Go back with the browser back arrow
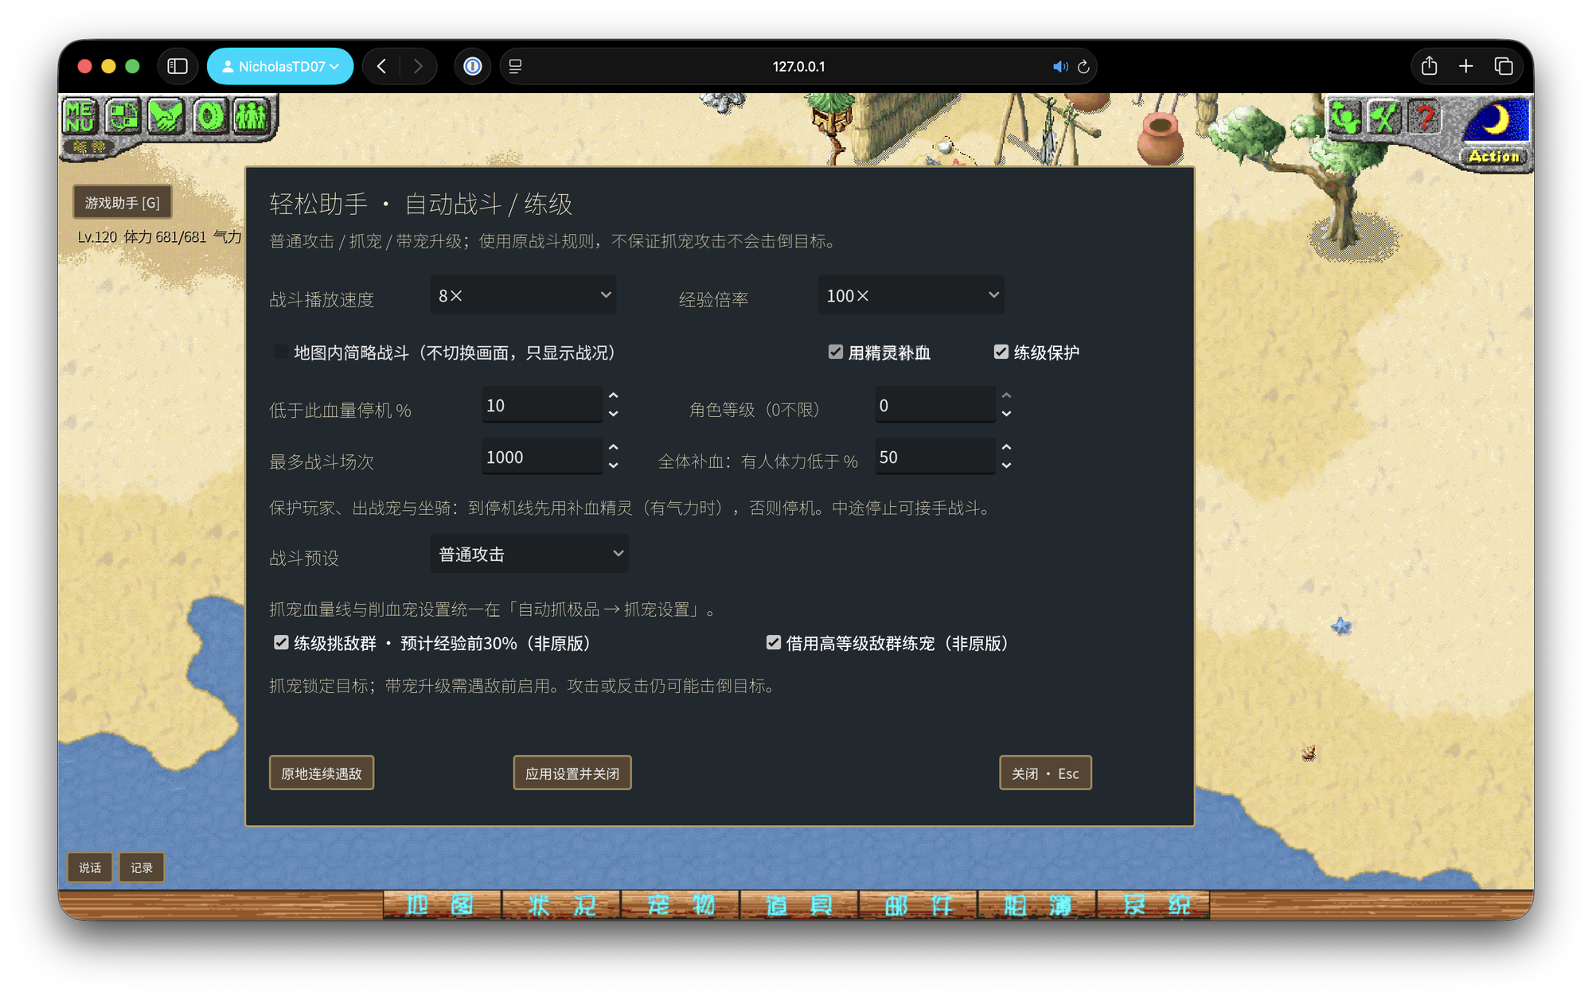The image size is (1592, 997). (x=382, y=66)
